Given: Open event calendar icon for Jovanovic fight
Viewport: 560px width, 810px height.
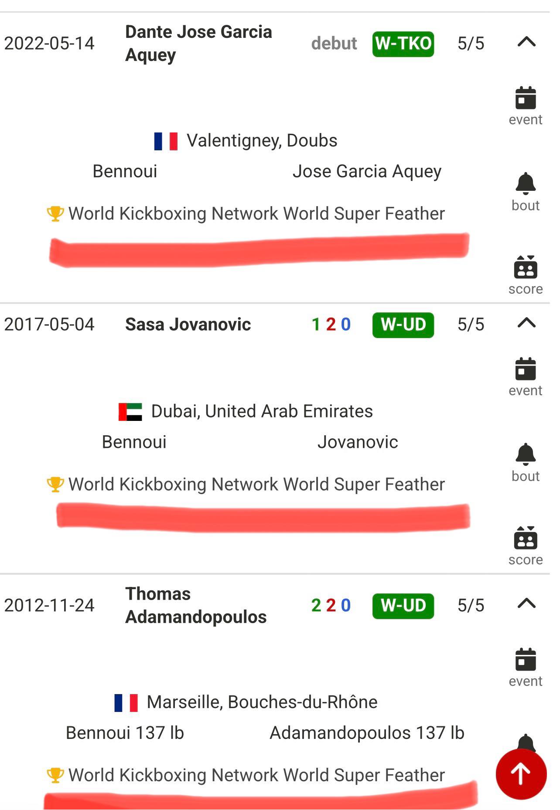Looking at the screenshot, I should [526, 369].
